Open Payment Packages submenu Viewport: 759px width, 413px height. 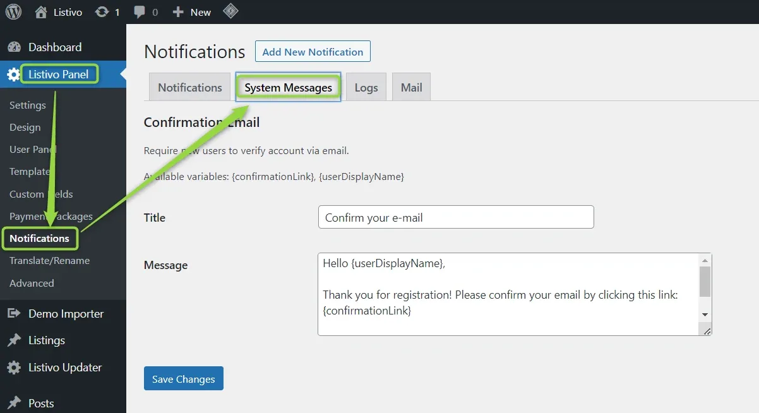(x=51, y=217)
